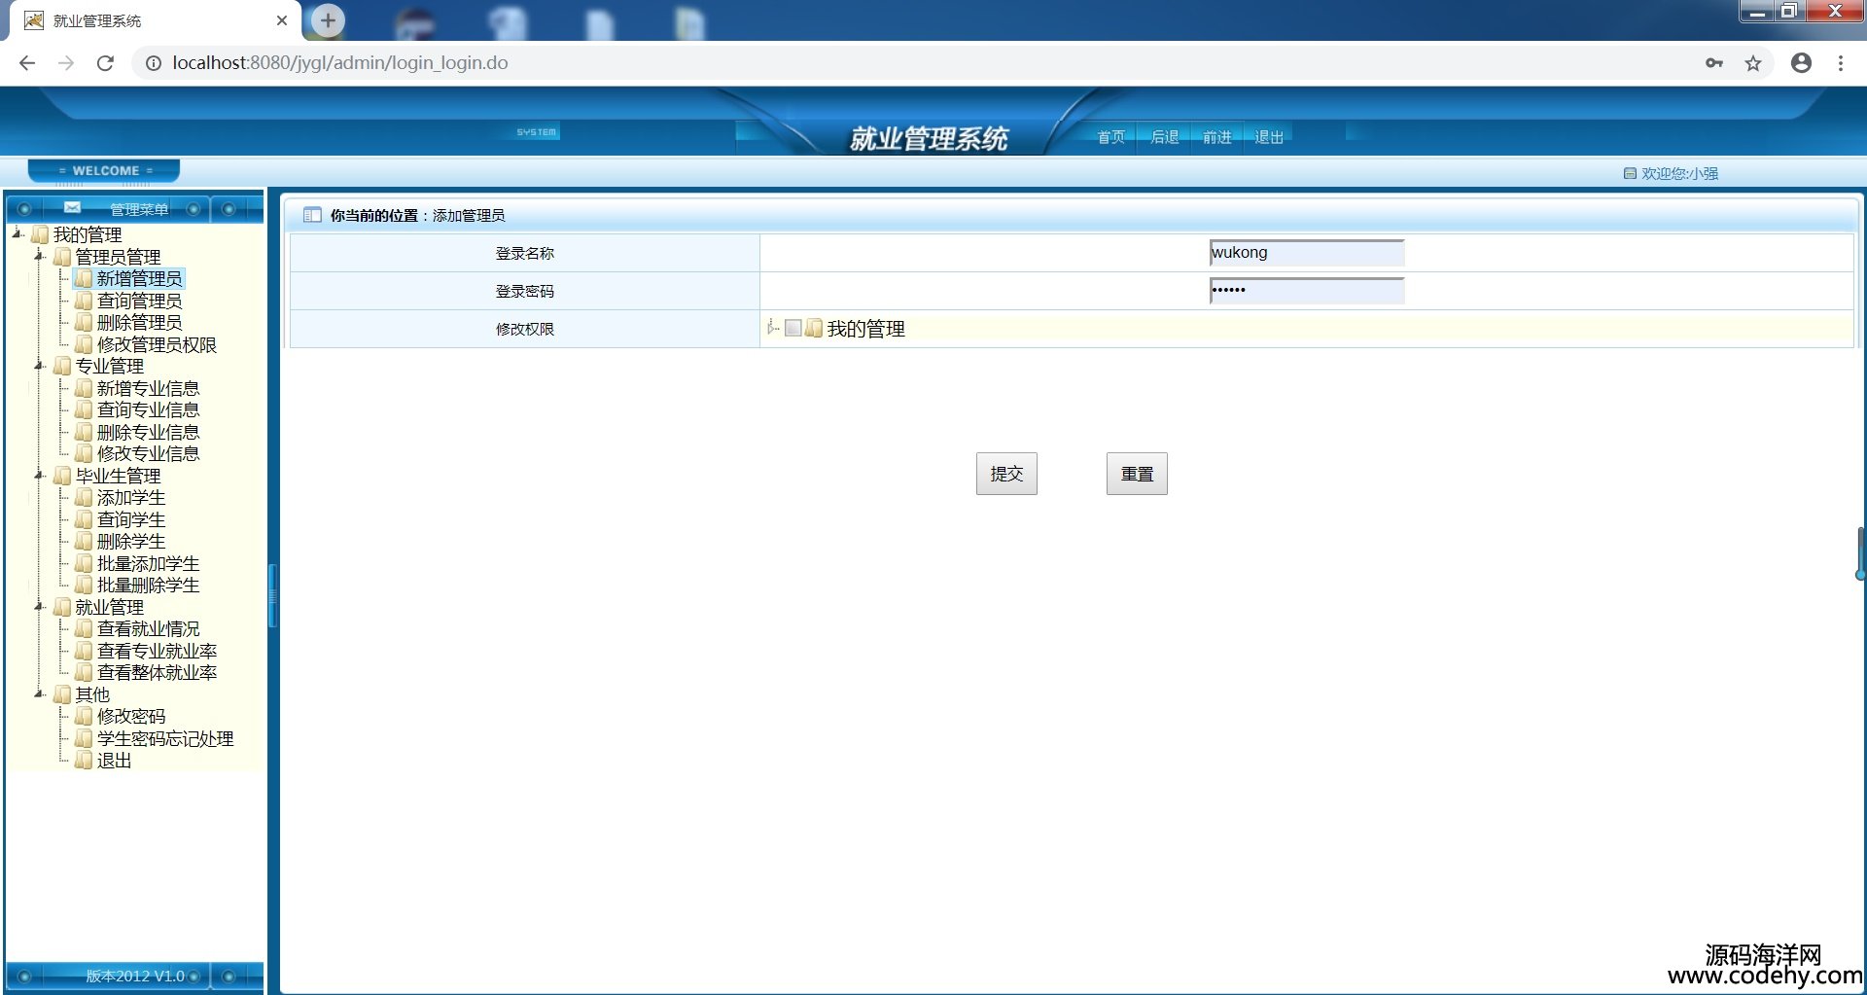Click 退出 in header navigation
Image resolution: width=1867 pixels, height=995 pixels.
coord(1269,137)
